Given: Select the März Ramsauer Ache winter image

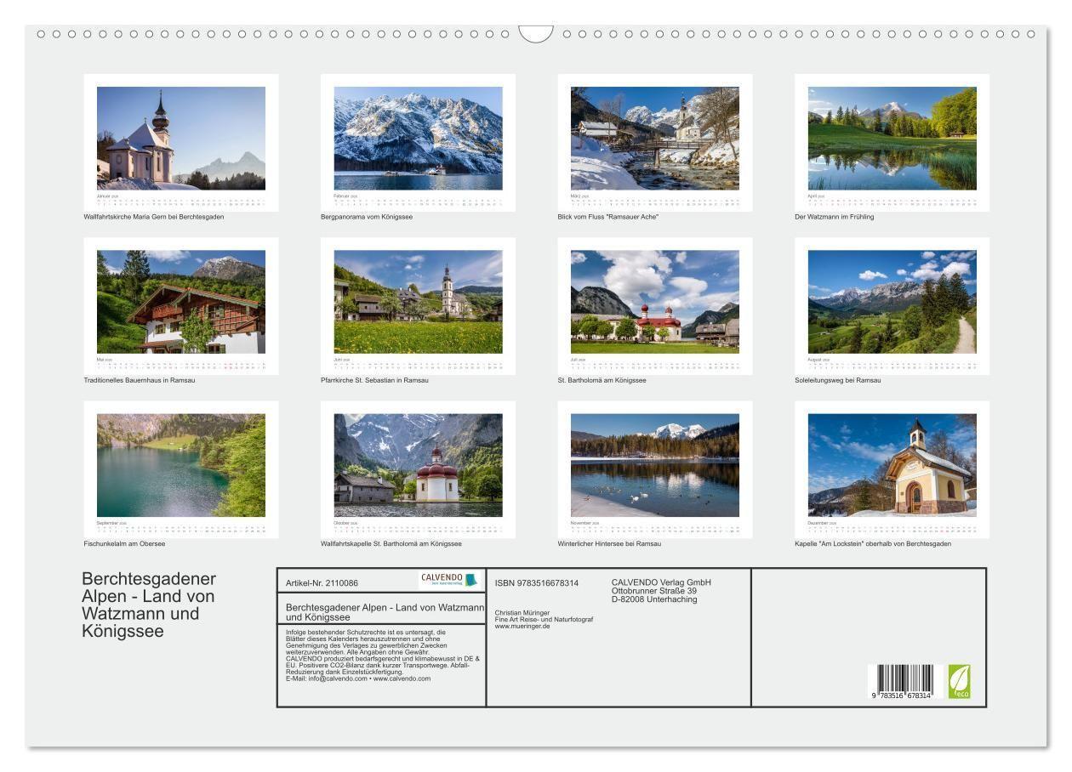Looking at the screenshot, I should tap(654, 136).
